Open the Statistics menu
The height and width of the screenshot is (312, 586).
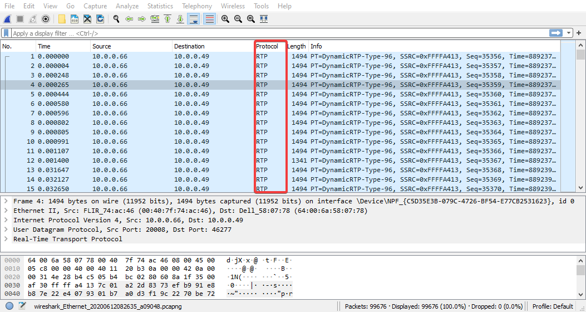160,6
